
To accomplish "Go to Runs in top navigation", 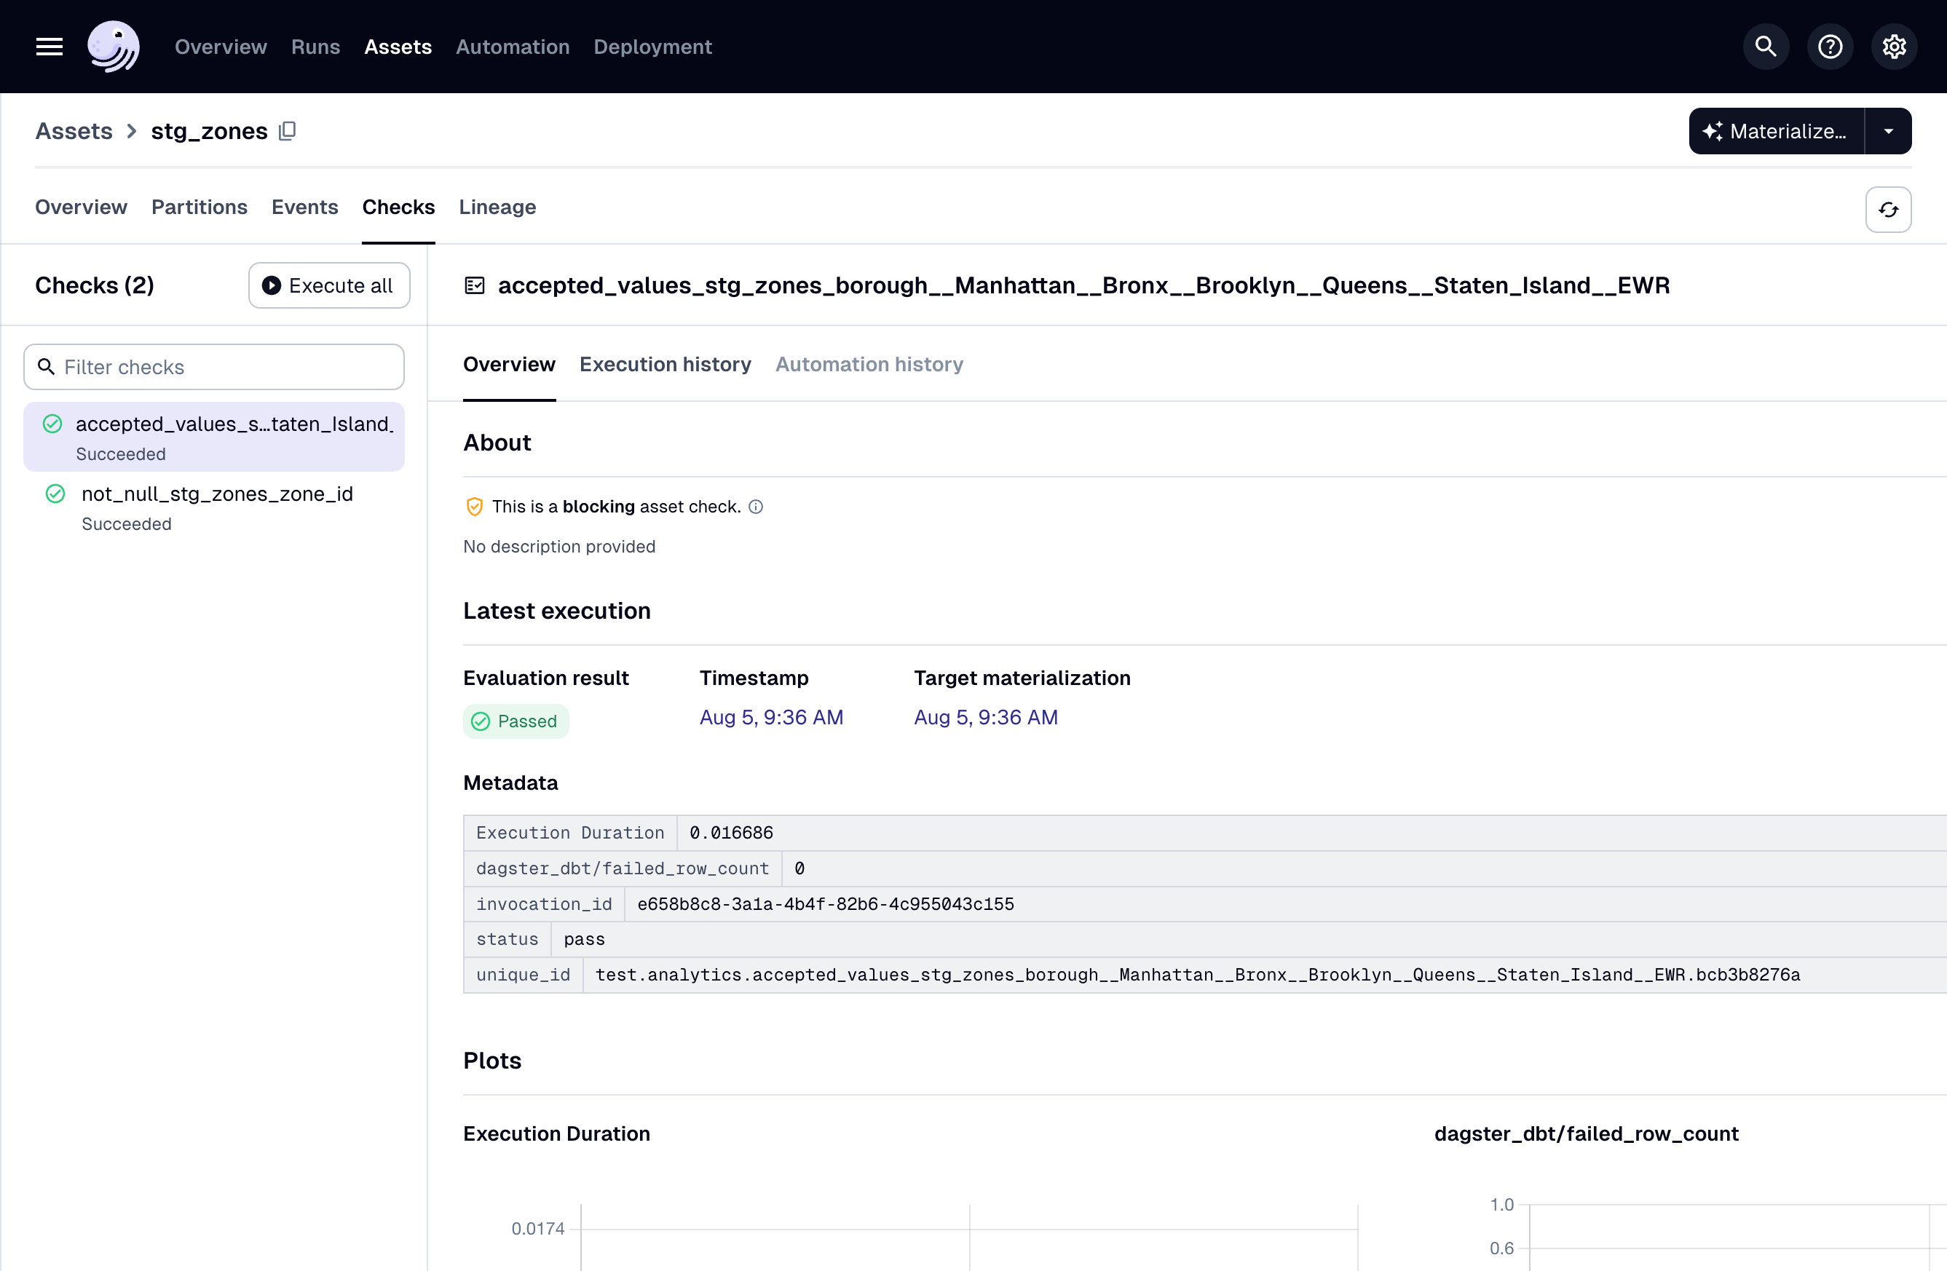I will 315,47.
